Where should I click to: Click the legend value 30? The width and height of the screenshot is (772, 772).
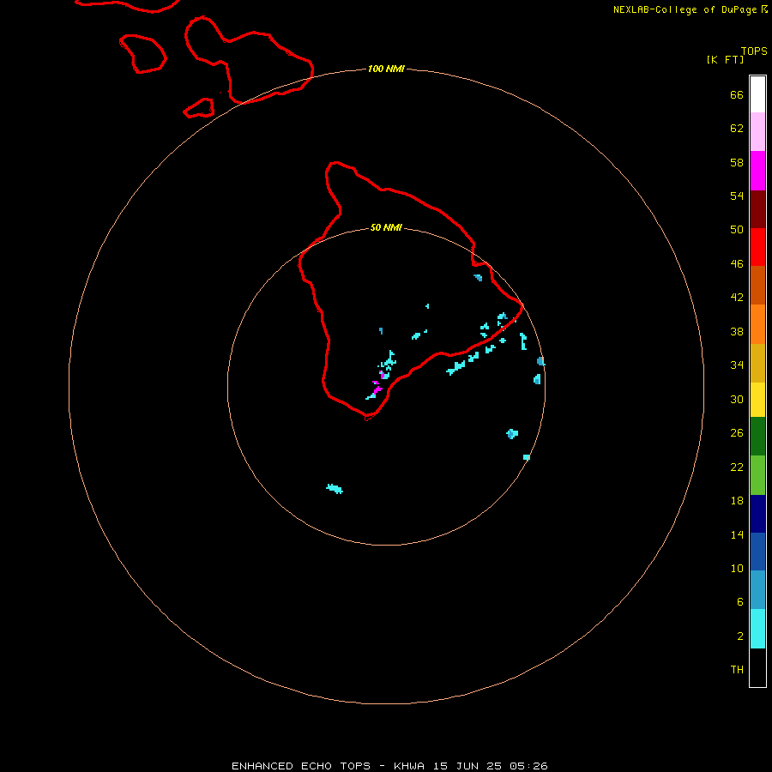pyautogui.click(x=737, y=399)
